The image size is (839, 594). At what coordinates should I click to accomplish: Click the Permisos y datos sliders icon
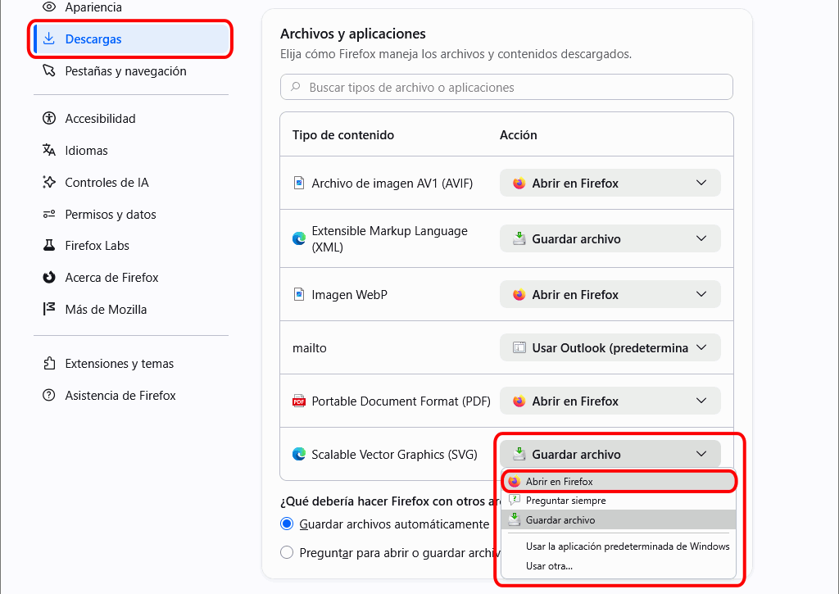pyautogui.click(x=49, y=214)
